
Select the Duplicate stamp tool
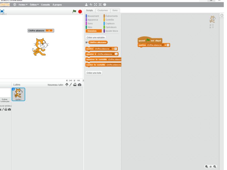[x=86, y=5]
